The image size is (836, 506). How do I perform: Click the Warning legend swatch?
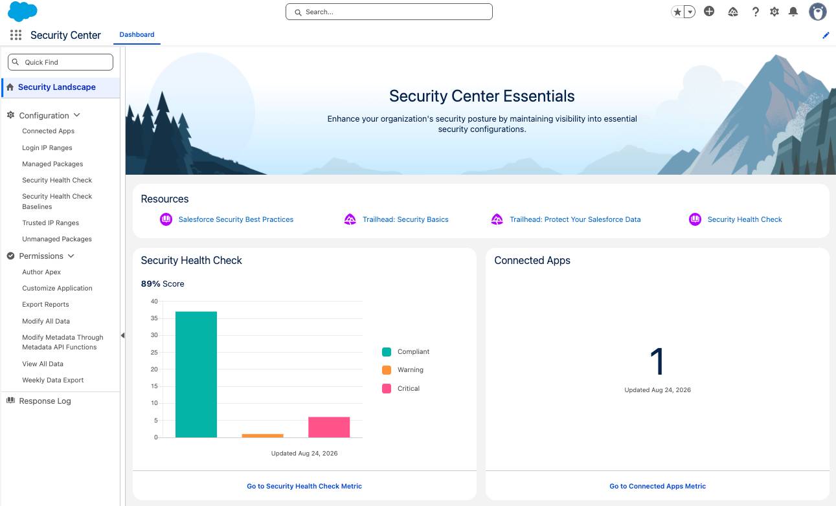tap(387, 370)
